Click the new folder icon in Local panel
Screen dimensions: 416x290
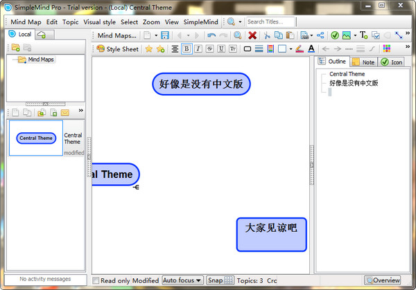click(15, 48)
